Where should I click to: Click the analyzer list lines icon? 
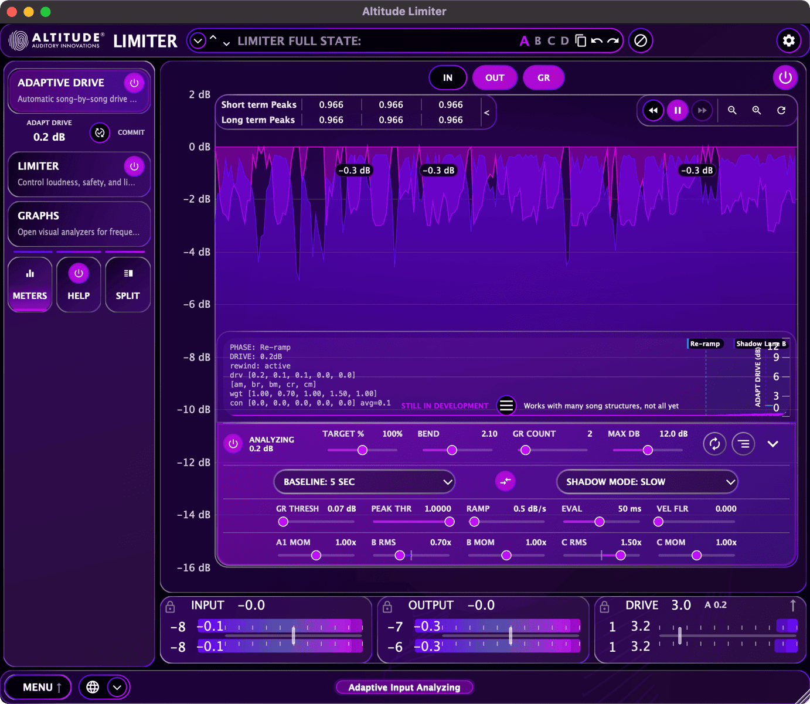point(743,444)
